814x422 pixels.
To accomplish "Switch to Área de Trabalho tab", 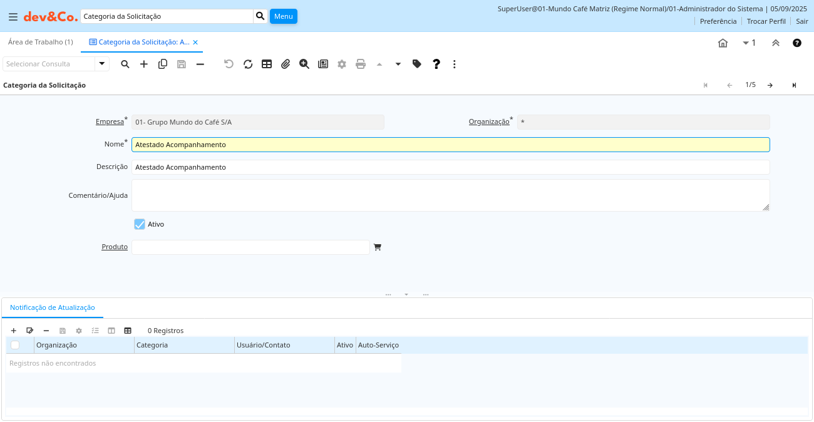I will click(x=40, y=42).
